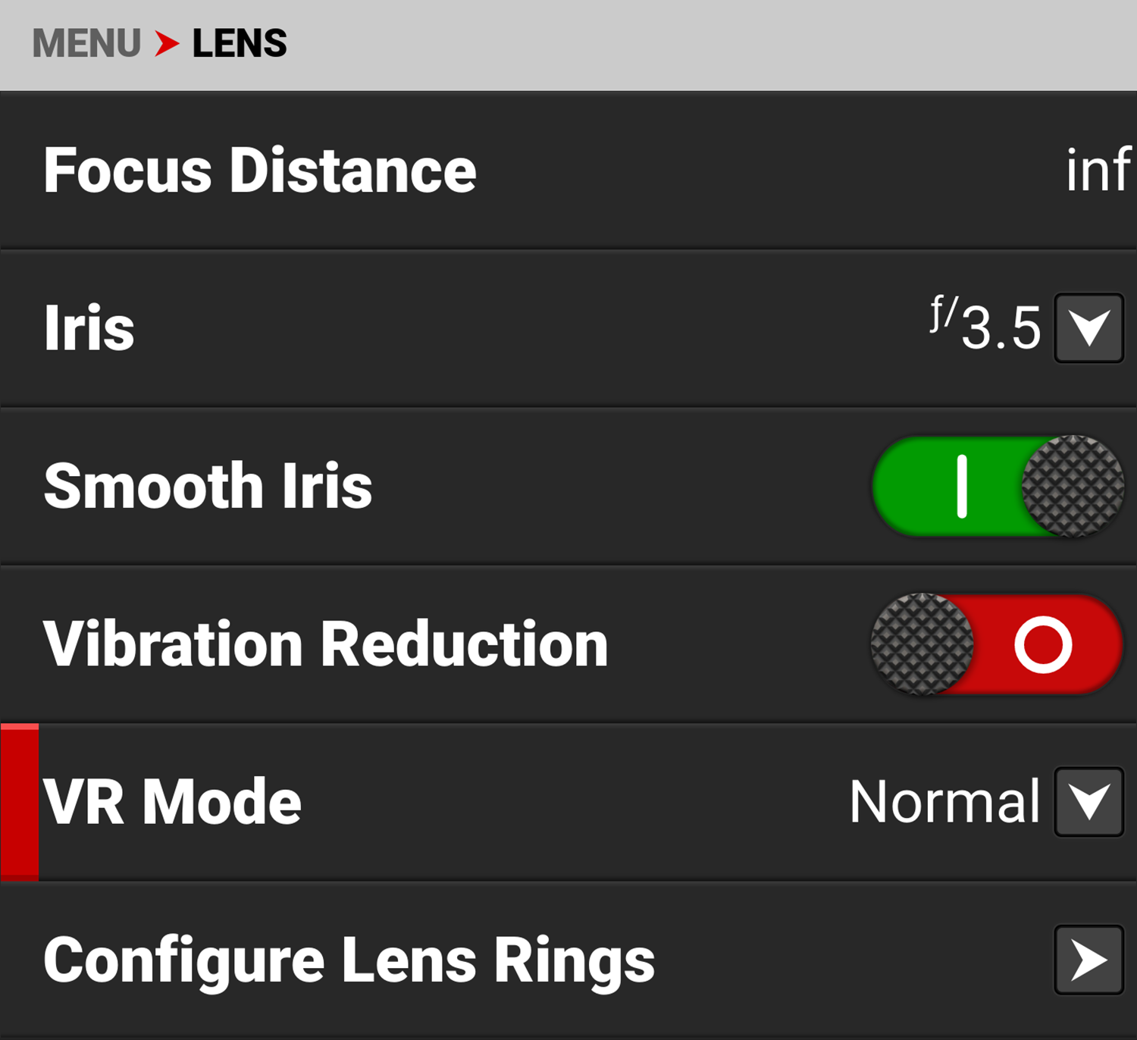The width and height of the screenshot is (1137, 1040).
Task: Enable the Vibration Reduction toggle
Action: pyautogui.click(x=998, y=644)
